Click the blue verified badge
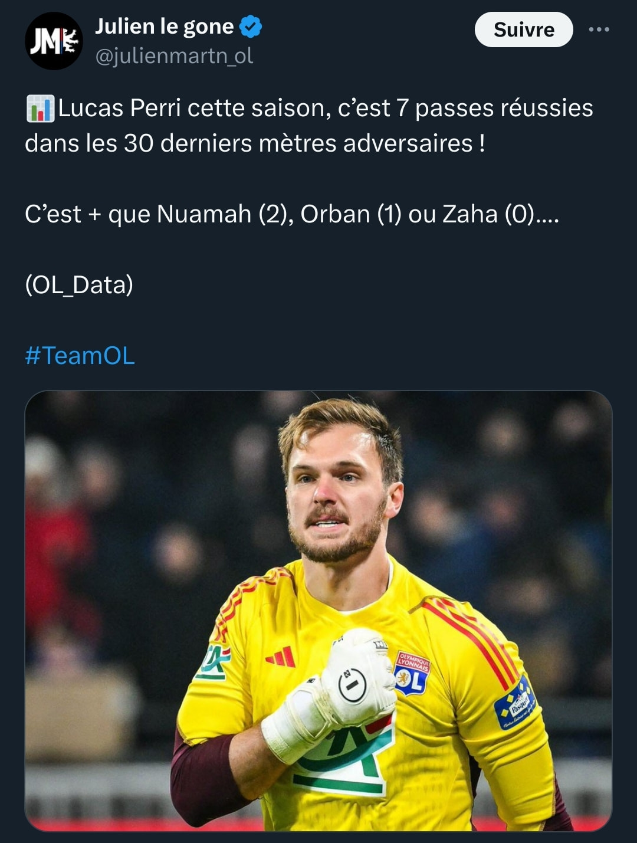This screenshot has height=843, width=637. click(x=251, y=27)
